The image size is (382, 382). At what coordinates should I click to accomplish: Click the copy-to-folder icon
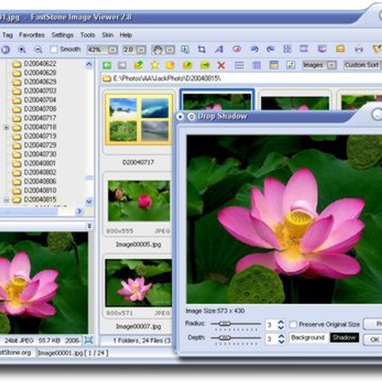coord(187,65)
